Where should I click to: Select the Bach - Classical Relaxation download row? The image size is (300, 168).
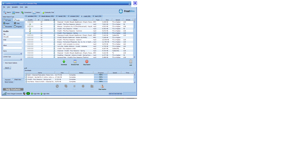tap(79, 75)
